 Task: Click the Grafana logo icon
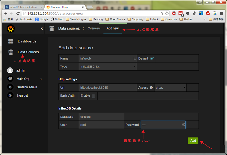click(11, 28)
